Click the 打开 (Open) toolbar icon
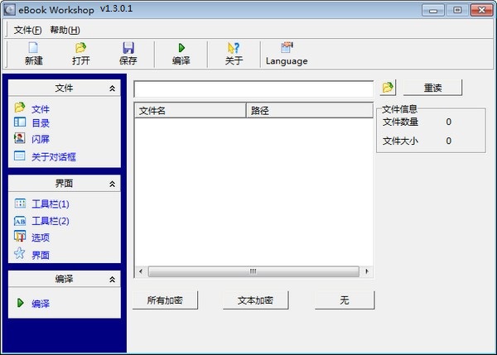Image resolution: width=497 pixels, height=355 pixels. click(x=80, y=48)
